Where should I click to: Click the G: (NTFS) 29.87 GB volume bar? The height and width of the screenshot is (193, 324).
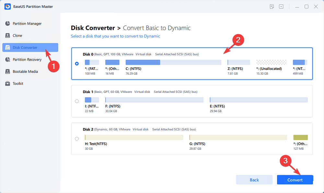tap(238, 137)
